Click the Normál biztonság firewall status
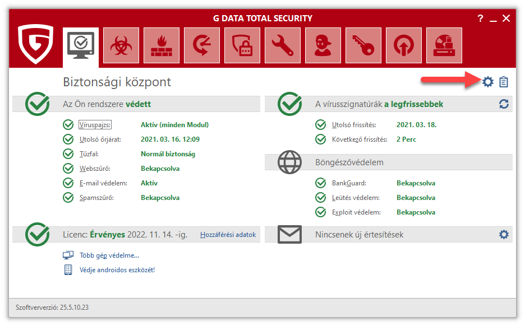This screenshot has width=525, height=326. (168, 154)
